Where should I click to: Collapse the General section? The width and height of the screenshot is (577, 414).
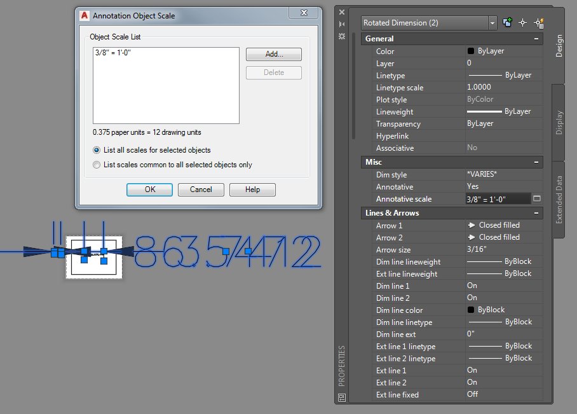[x=536, y=39]
